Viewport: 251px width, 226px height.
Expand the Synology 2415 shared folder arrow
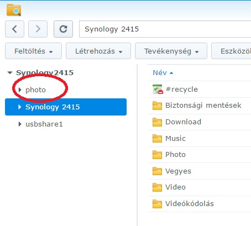click(20, 107)
